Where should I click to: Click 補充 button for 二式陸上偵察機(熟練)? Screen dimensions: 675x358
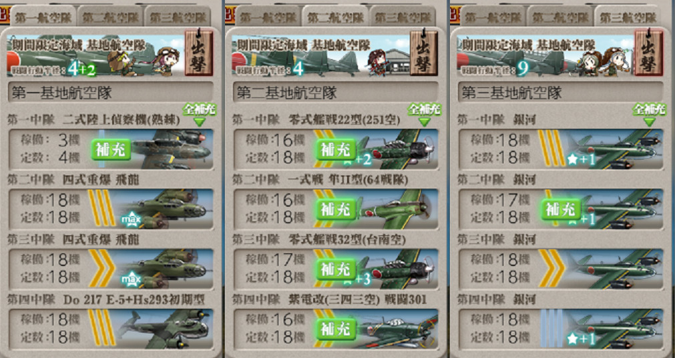pyautogui.click(x=111, y=149)
